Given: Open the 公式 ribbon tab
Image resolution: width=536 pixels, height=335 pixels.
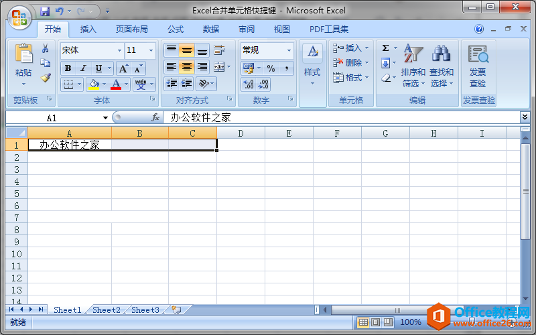Looking at the screenshot, I should pyautogui.click(x=176, y=29).
